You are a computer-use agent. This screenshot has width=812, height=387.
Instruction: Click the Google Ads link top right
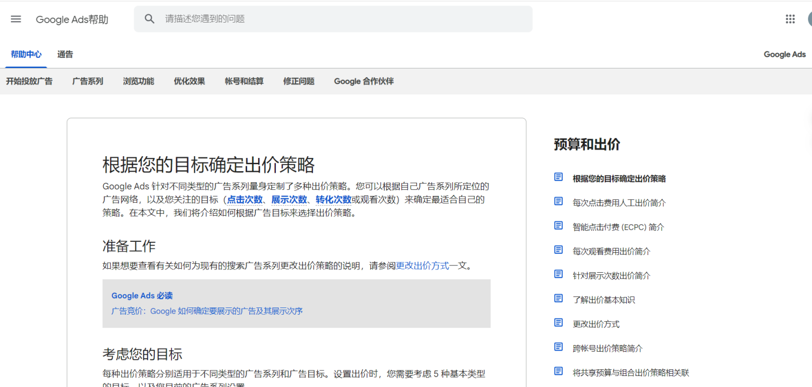(x=784, y=54)
